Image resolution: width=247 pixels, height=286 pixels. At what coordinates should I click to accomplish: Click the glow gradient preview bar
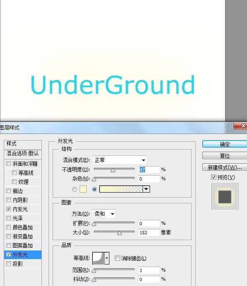(x=121, y=189)
